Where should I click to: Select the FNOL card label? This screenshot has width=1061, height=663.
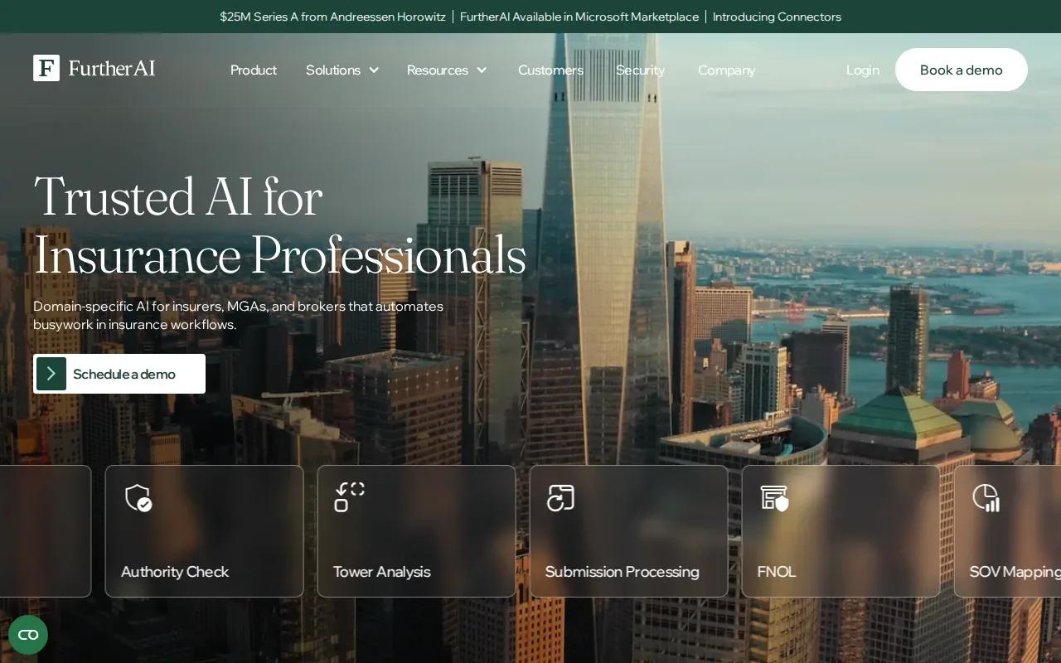[x=777, y=572]
